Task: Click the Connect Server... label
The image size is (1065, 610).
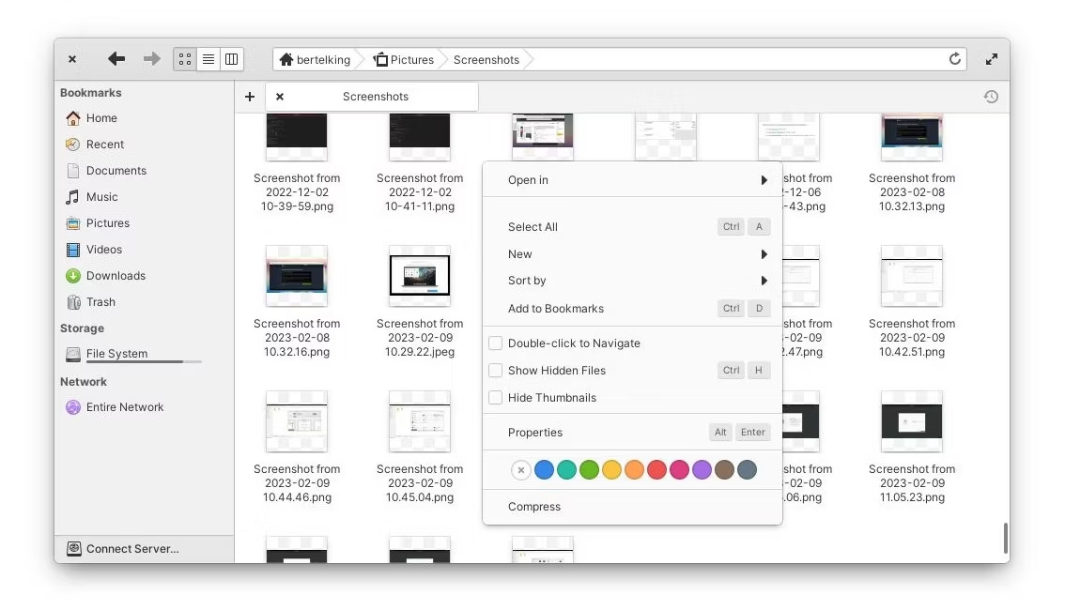Action: 132,548
